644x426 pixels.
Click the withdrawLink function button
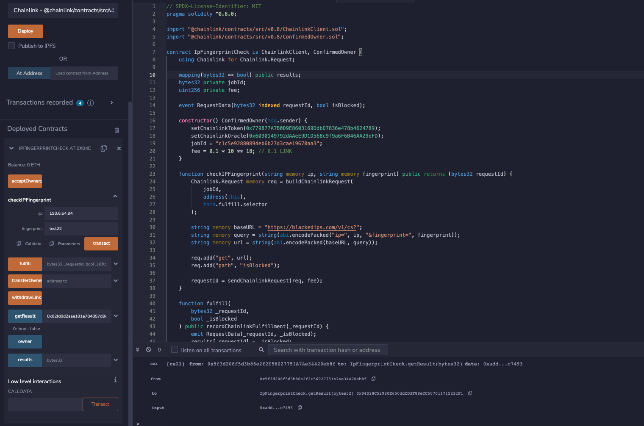[x=25, y=298]
